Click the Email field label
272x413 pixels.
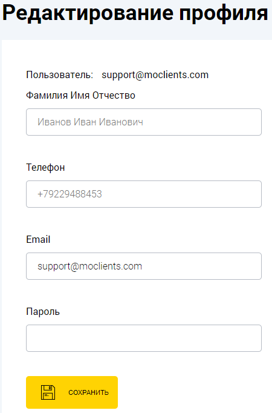pos(38,239)
